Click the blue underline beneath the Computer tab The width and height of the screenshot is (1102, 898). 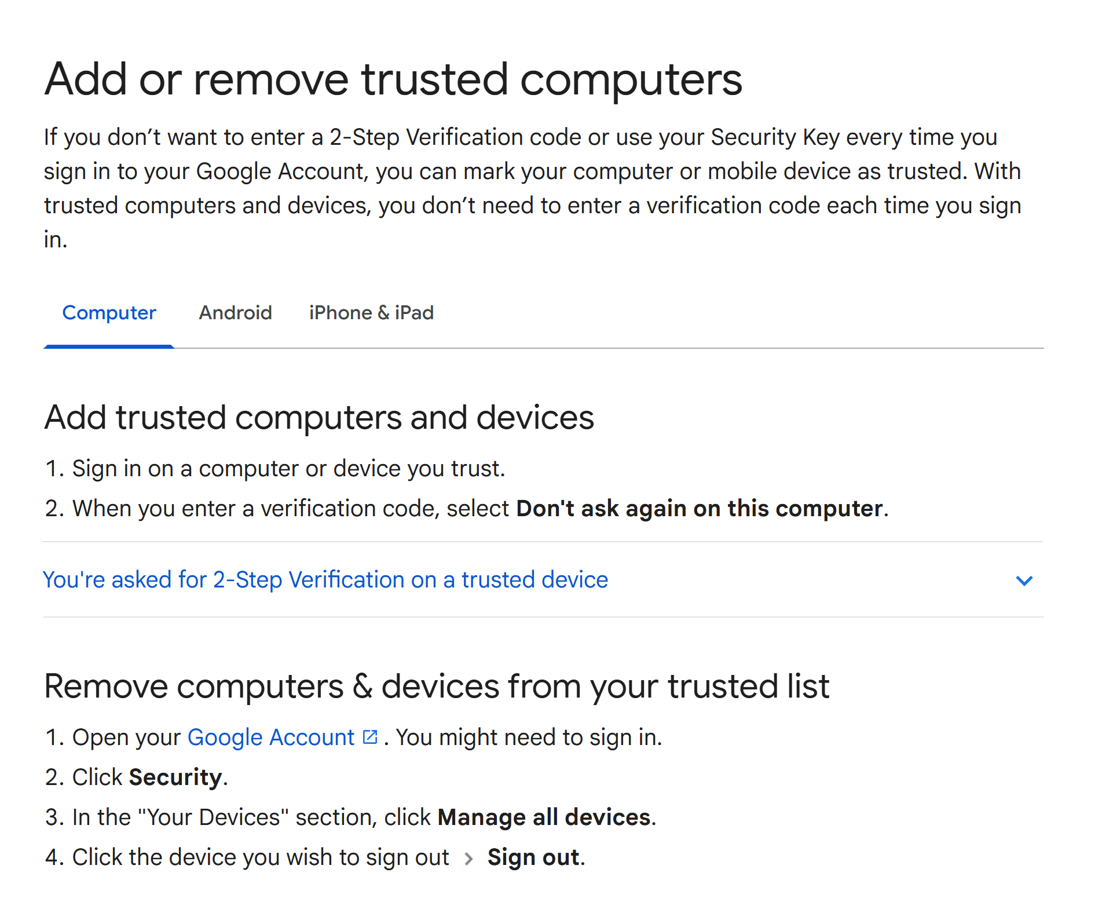(109, 346)
